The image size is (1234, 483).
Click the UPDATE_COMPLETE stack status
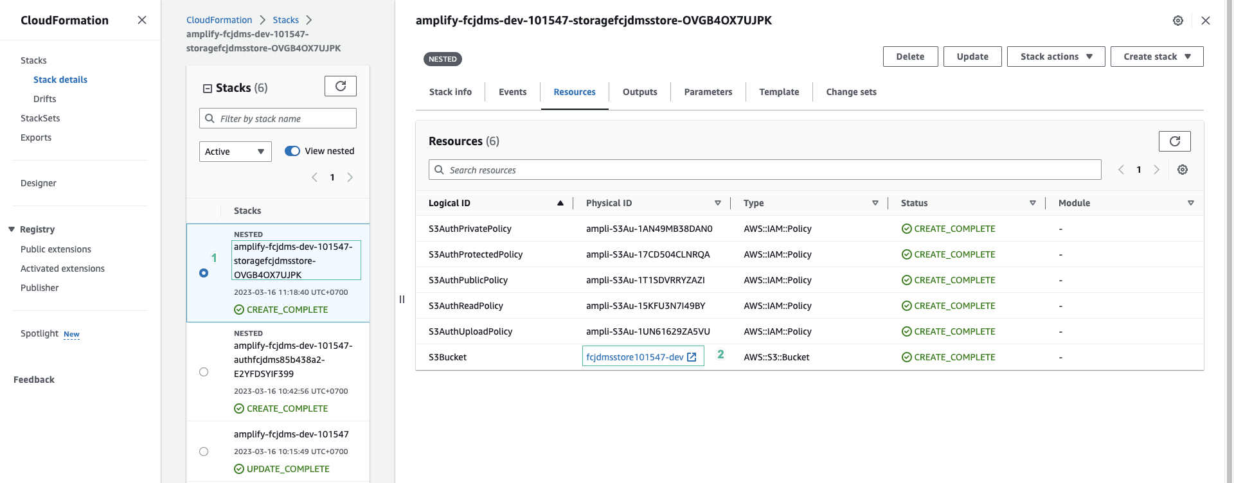[282, 469]
